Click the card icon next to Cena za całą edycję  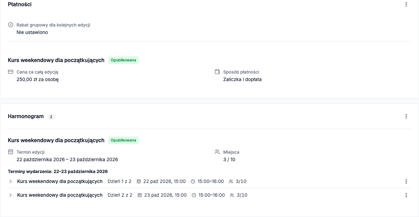tap(11, 72)
